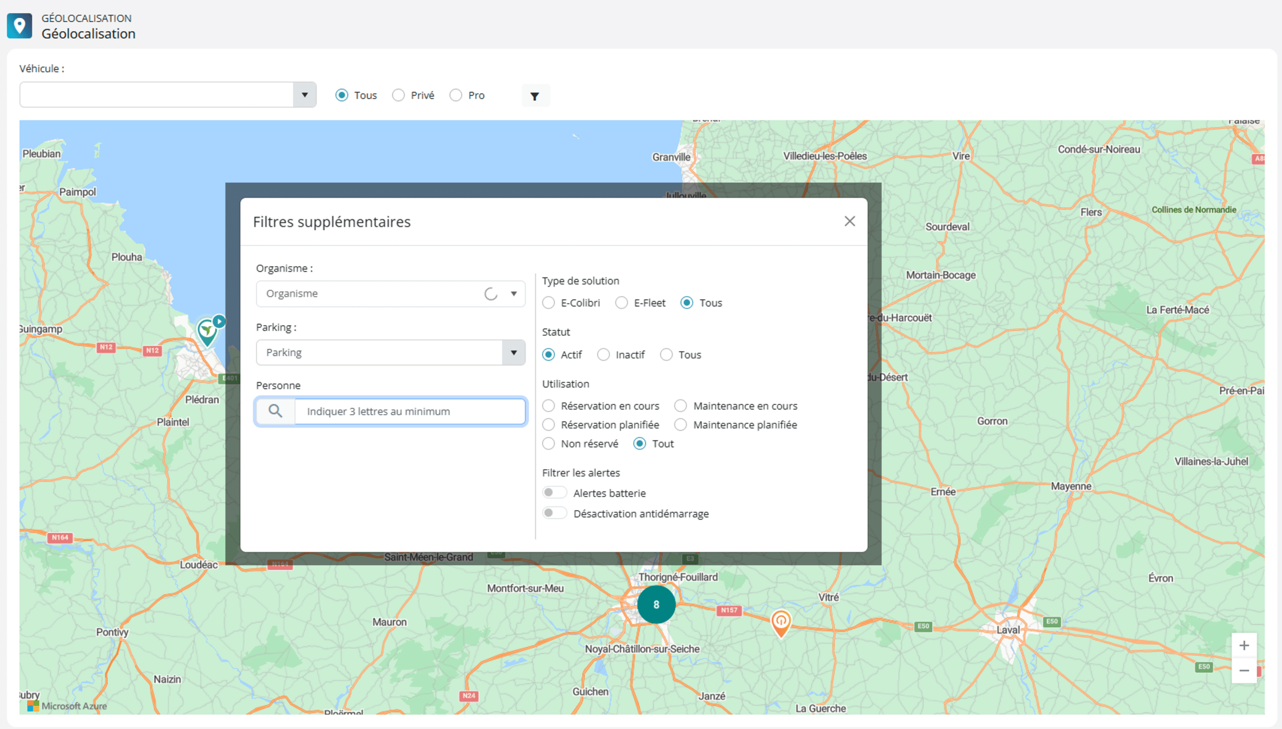The height and width of the screenshot is (729, 1282).
Task: Click the Condé-sur-Noireau map label
Action: [1099, 150]
